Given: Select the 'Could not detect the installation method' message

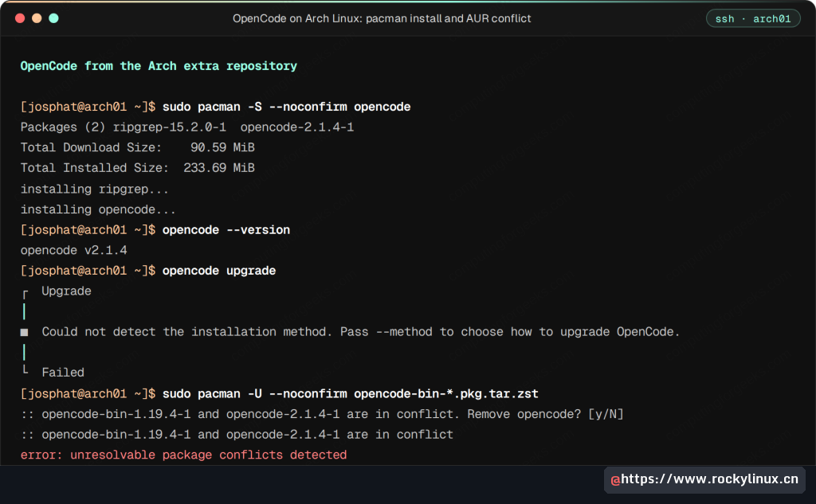Looking at the screenshot, I should coord(361,332).
